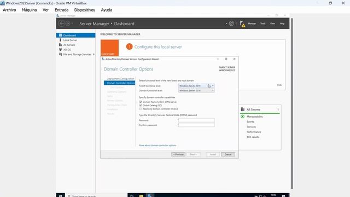Open Events in All Servers tile
The width and height of the screenshot is (350, 197).
(x=250, y=121)
